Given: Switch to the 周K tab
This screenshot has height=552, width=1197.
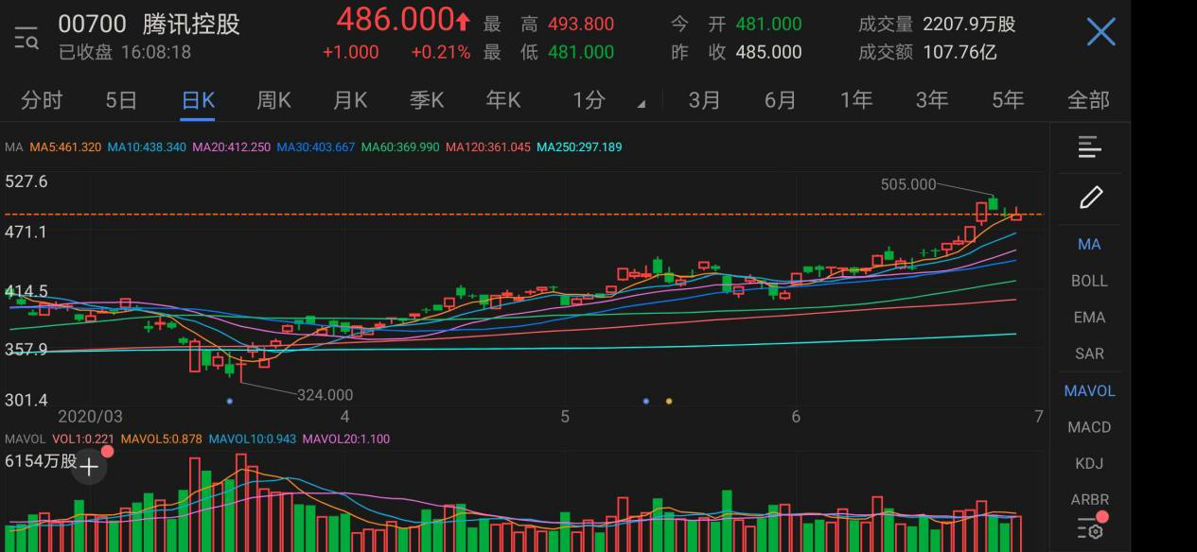Looking at the screenshot, I should click(273, 100).
